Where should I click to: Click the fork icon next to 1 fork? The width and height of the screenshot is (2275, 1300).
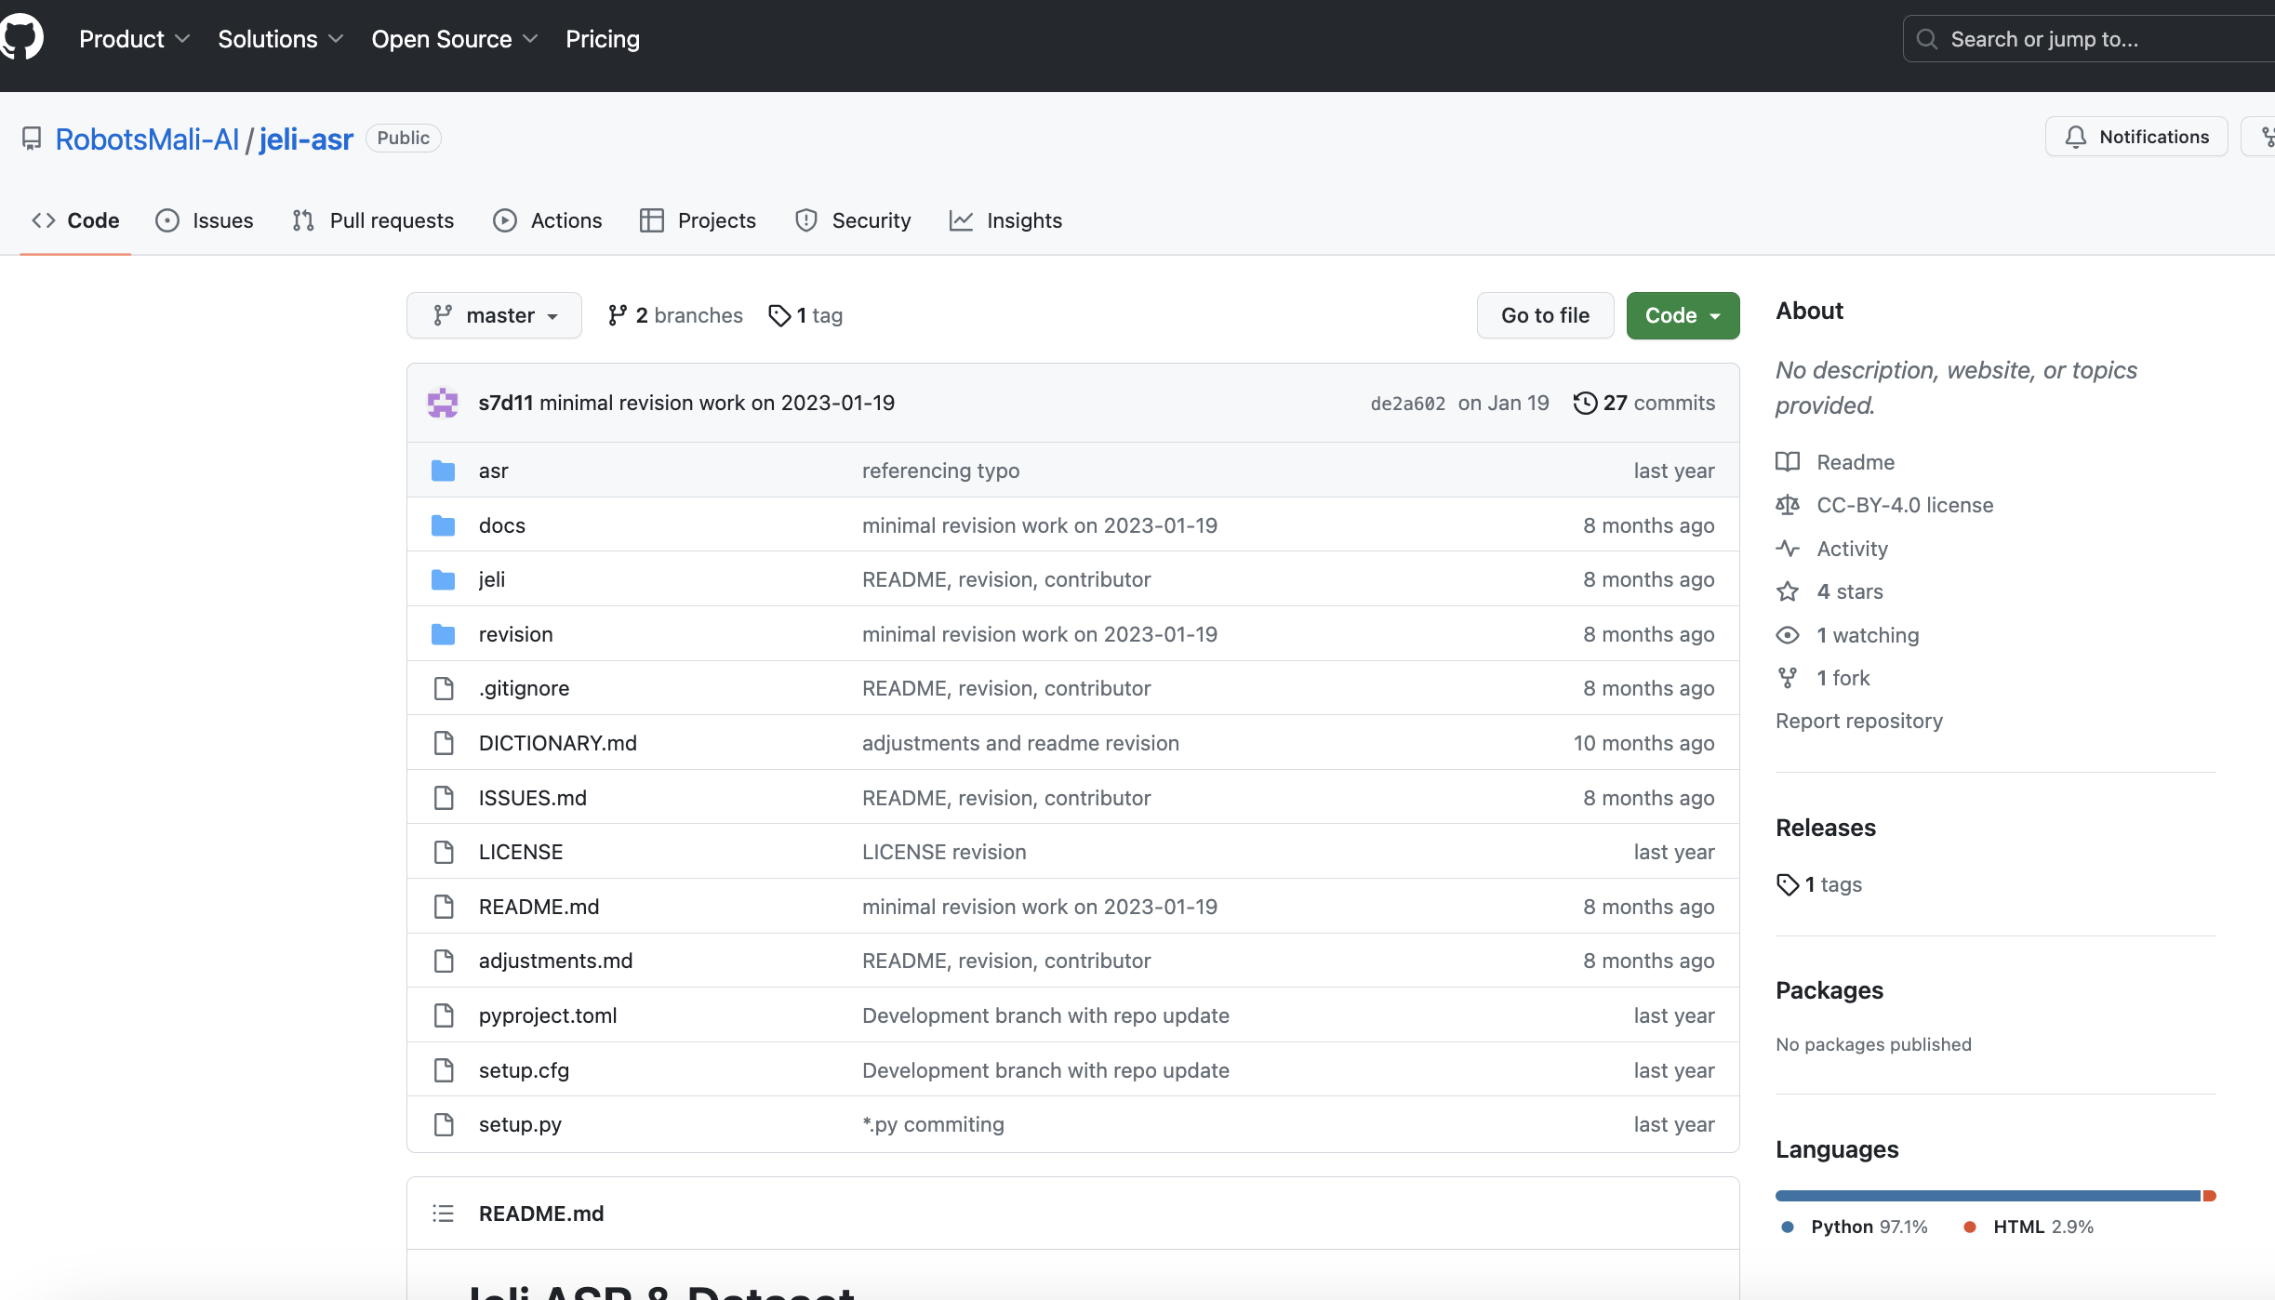click(x=1787, y=678)
